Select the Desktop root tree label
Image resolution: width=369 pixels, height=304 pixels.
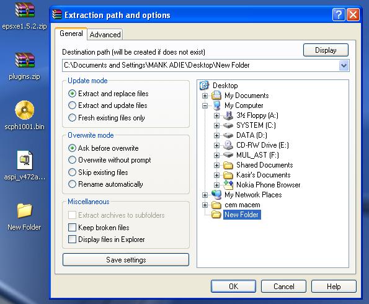(225, 86)
